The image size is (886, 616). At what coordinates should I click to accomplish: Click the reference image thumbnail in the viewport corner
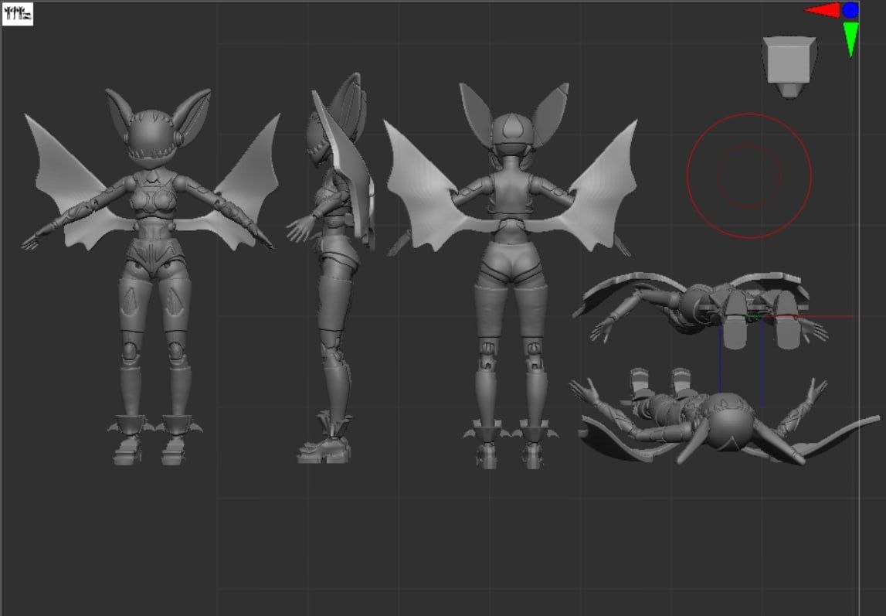(18, 14)
